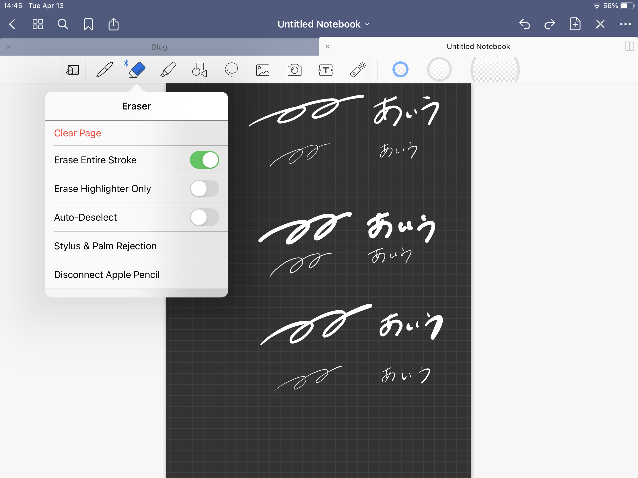Disable the Erase Entire Stroke switch

(x=204, y=160)
